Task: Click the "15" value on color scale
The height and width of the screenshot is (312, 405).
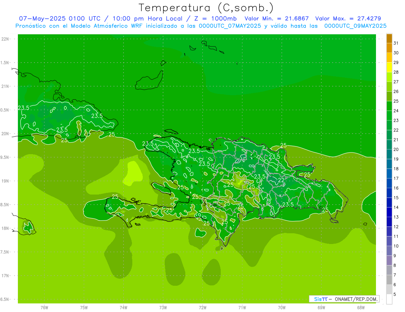Action: coord(396,198)
